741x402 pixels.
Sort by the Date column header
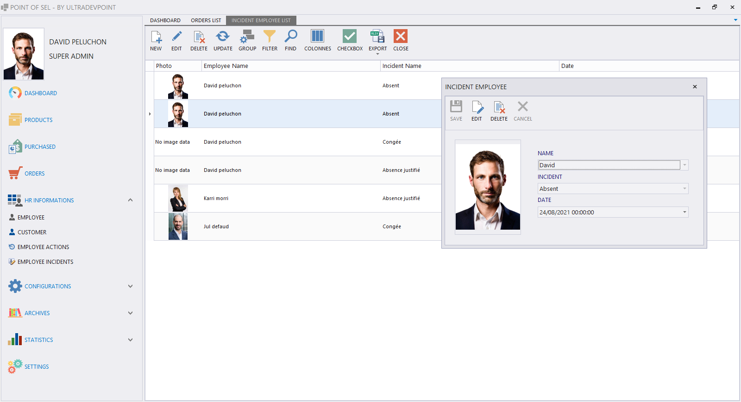(x=649, y=66)
